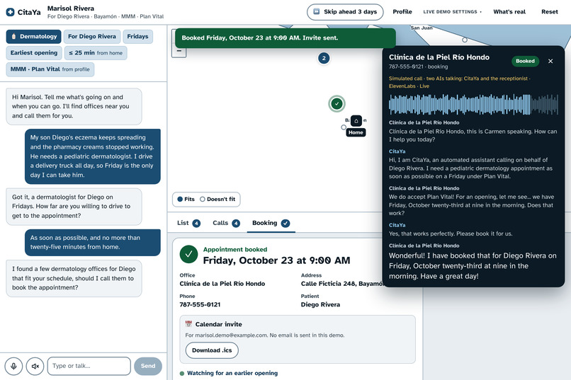Click the marisol.demo@example.com invite note
The height and width of the screenshot is (380, 571).
pyautogui.click(x=265, y=335)
